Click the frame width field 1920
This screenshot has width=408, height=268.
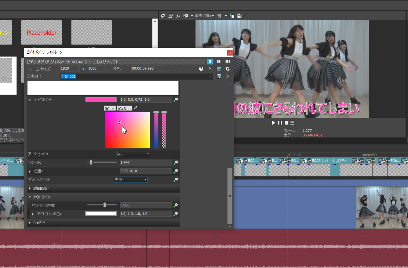[x=70, y=68]
